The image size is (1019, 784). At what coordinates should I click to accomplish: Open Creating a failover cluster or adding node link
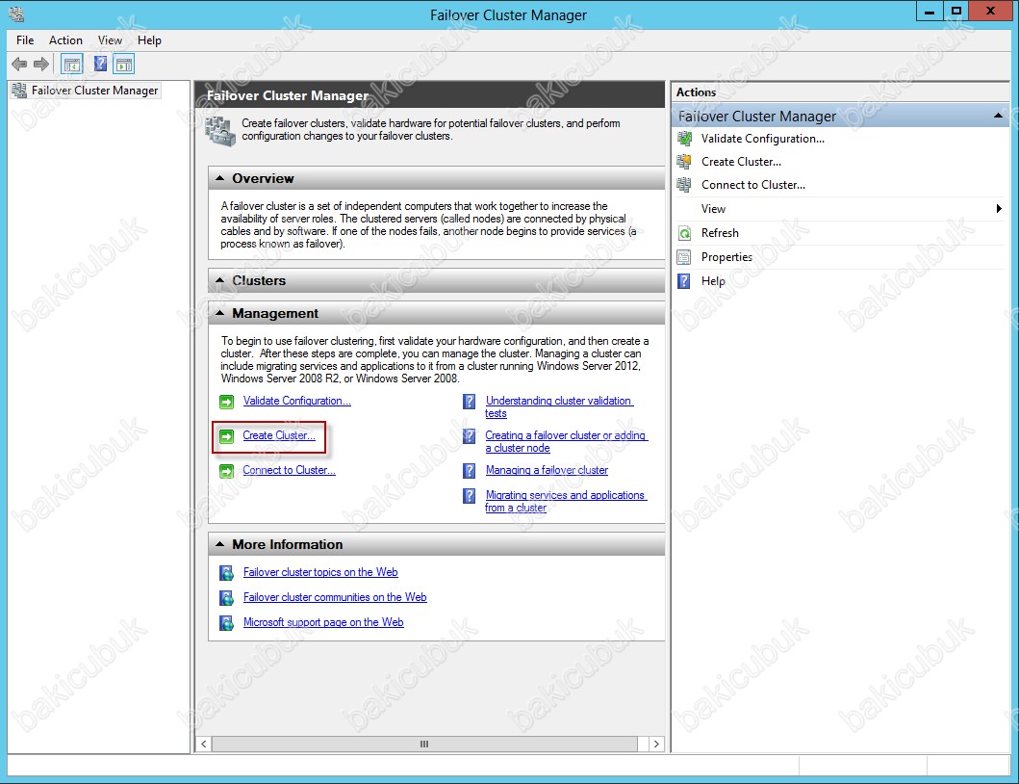566,442
